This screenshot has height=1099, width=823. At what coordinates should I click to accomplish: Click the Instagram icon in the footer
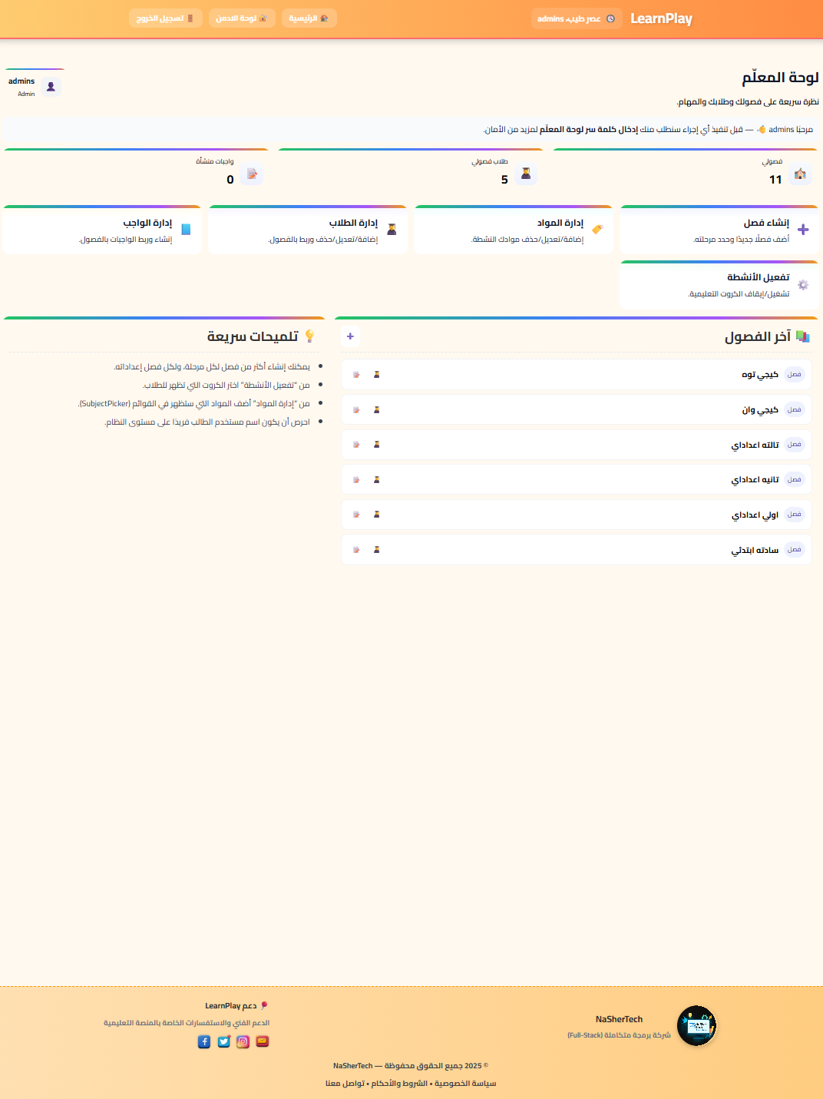pos(243,1041)
